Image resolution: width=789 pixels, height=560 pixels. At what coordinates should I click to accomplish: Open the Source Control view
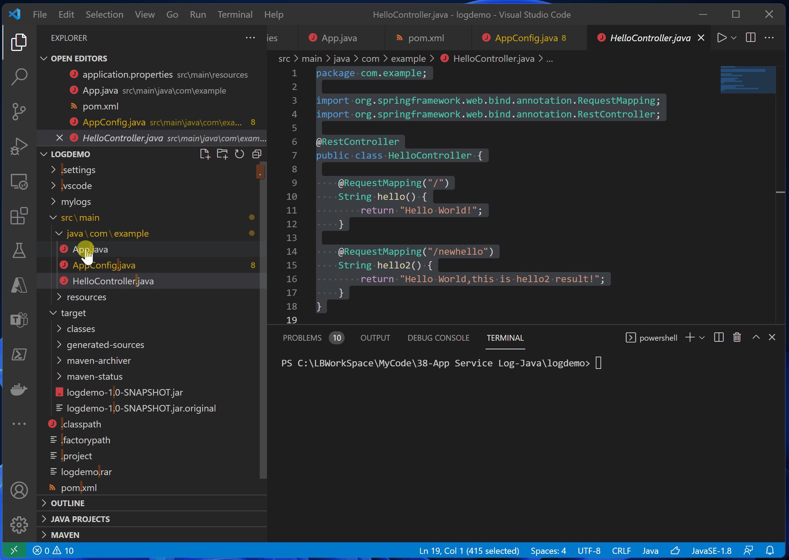[x=19, y=112]
